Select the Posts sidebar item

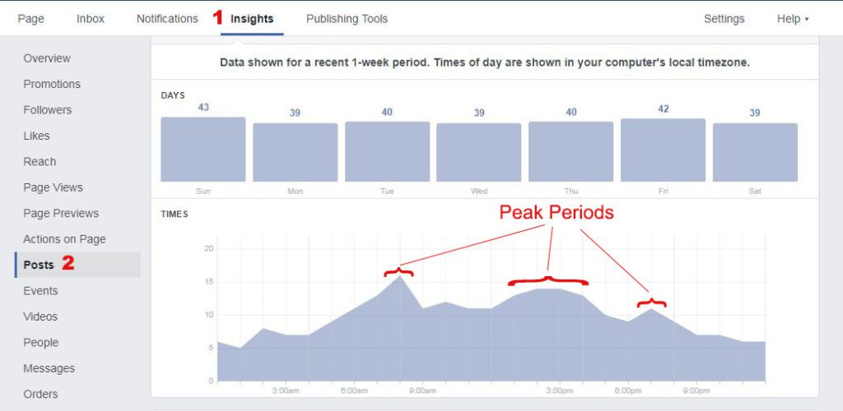[x=77, y=265]
